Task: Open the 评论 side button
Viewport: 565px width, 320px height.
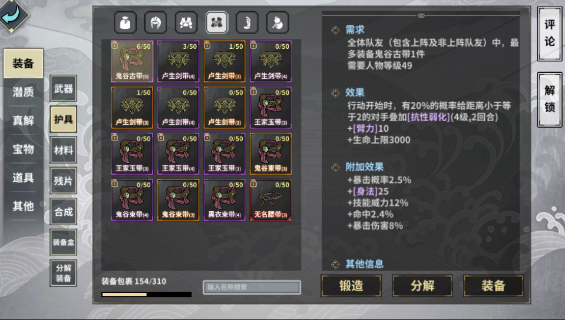Action: (550, 34)
